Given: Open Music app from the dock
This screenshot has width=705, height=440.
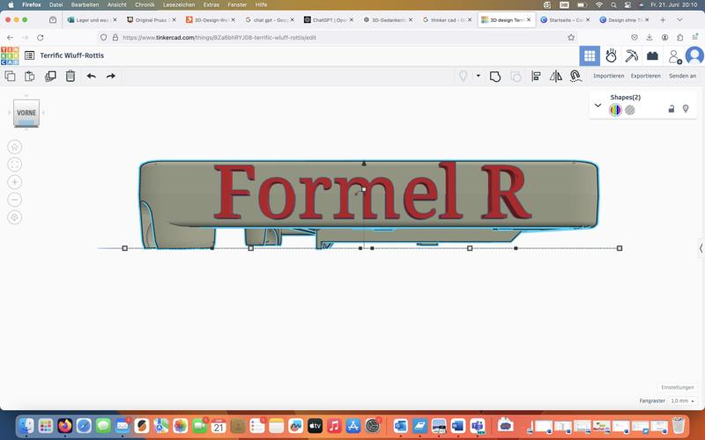Looking at the screenshot, I should pyautogui.click(x=334, y=426).
